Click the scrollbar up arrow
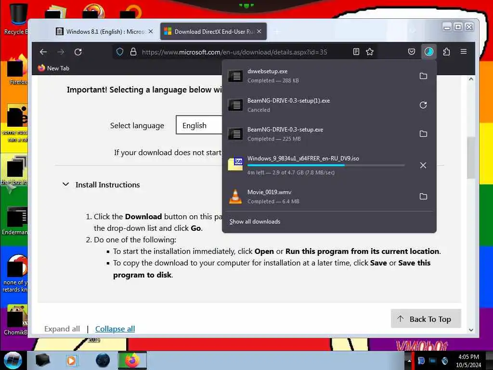Viewport: 493px width, 370px height. pos(471,79)
